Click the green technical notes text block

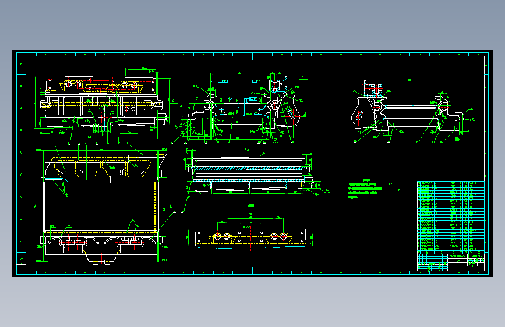[366, 189]
